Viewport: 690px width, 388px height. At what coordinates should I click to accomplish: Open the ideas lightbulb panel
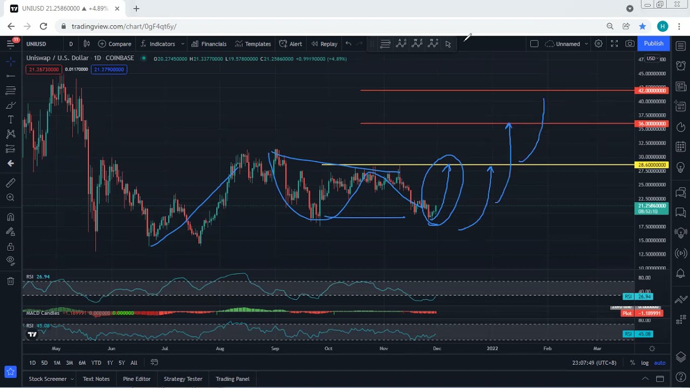click(x=680, y=168)
